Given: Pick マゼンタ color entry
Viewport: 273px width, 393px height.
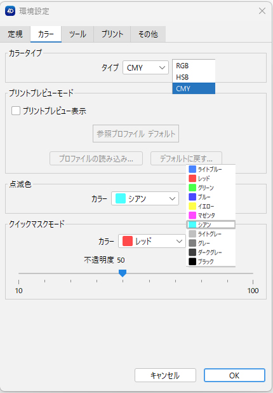Looking at the screenshot, I should [211, 216].
